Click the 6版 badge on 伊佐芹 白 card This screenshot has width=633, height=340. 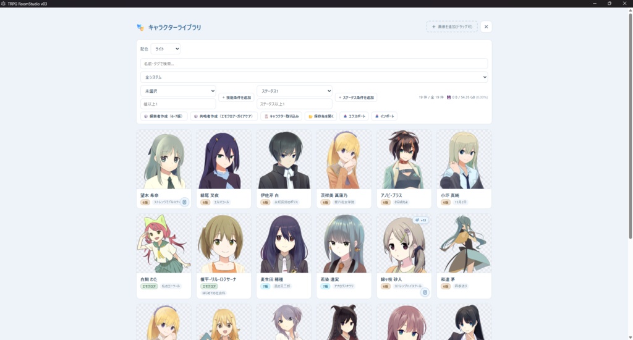pos(265,202)
